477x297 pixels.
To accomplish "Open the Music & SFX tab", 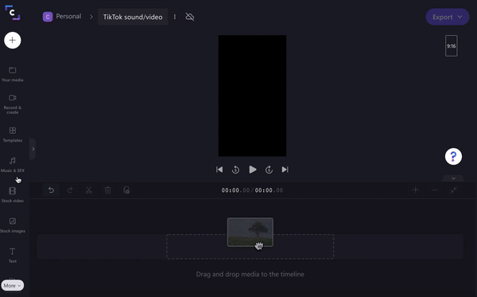I will 13,165.
